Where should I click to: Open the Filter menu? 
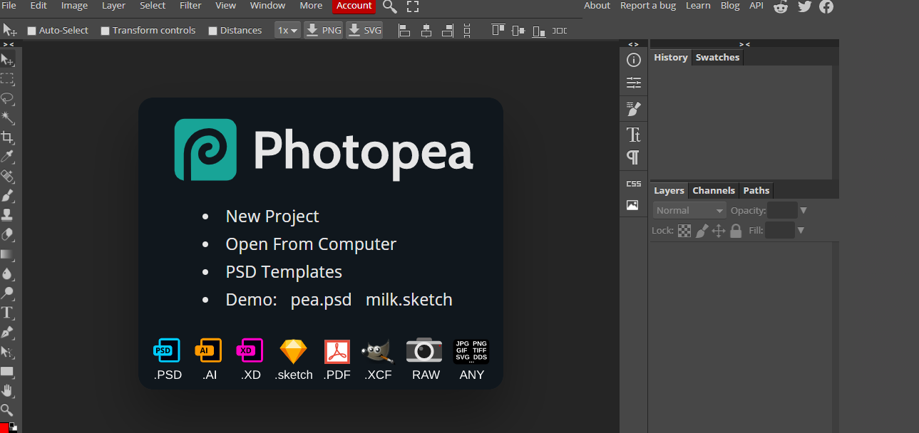[190, 6]
